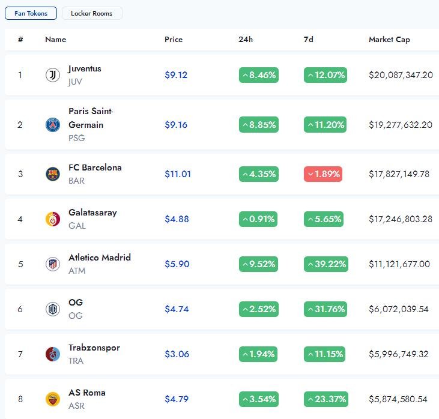This screenshot has height=419, width=439.
Task: Click Juventus market cap $20,087,347.20
Action: (401, 75)
